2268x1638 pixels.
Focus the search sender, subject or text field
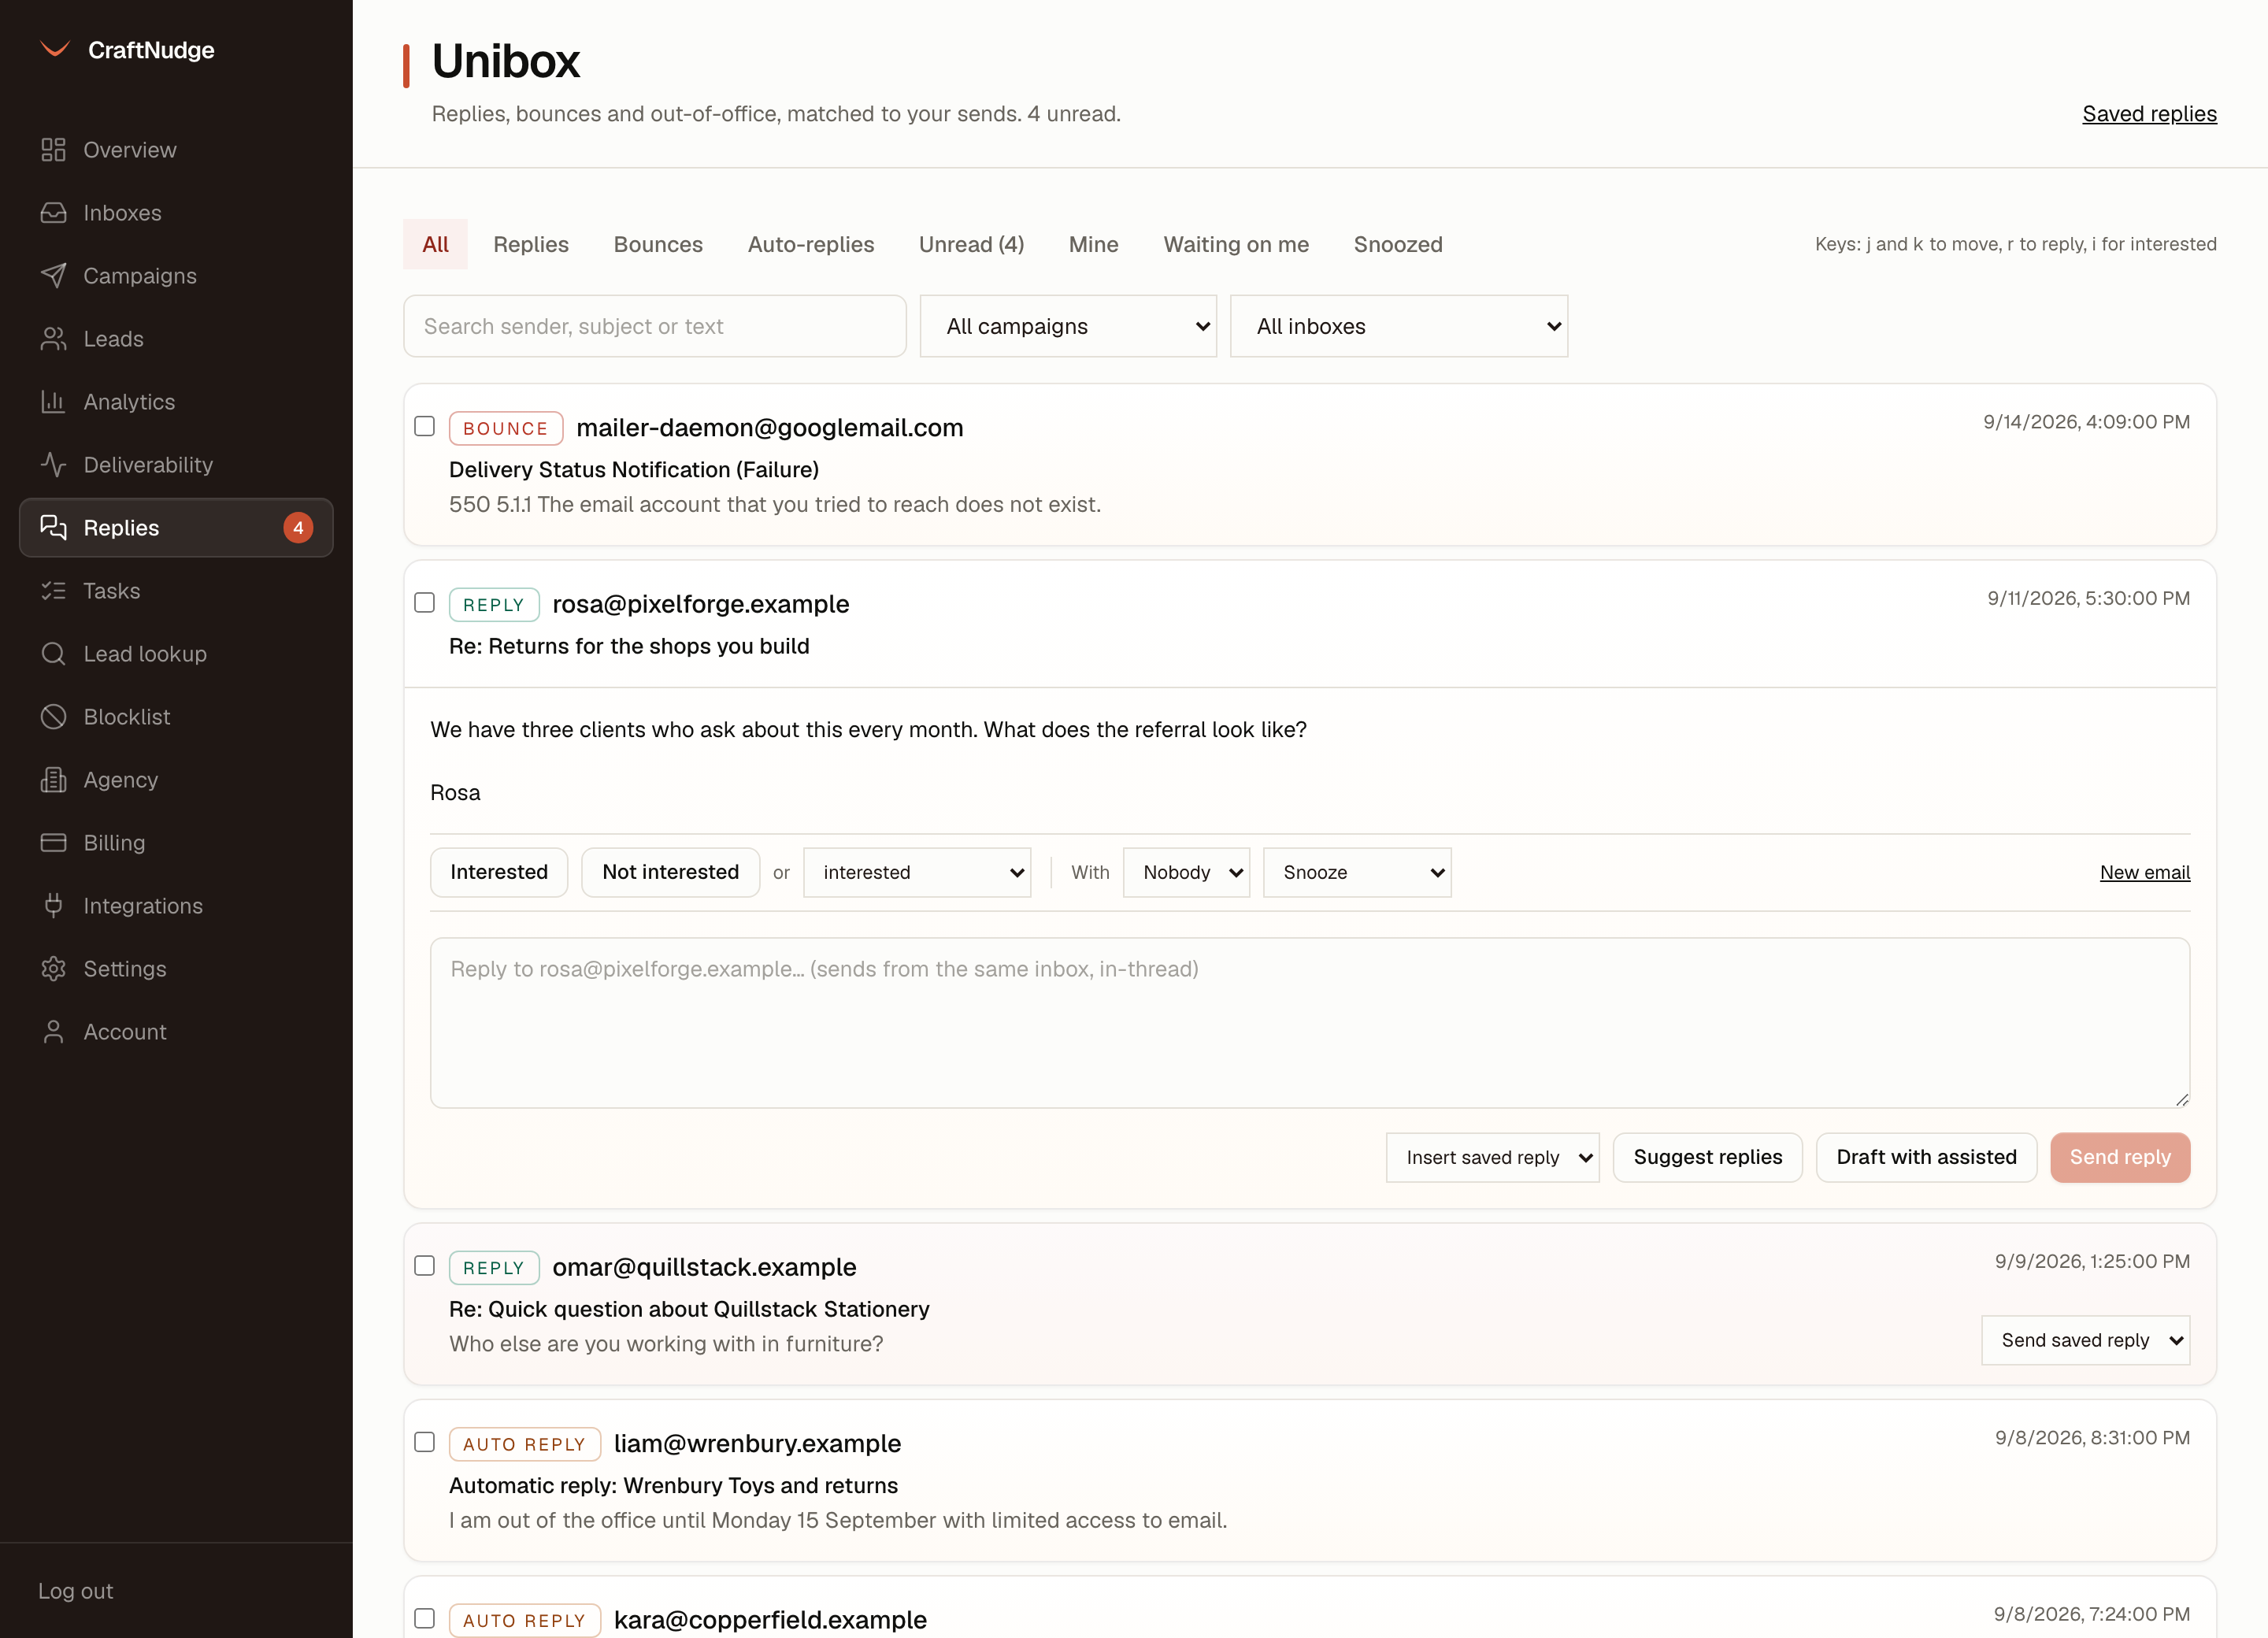(x=655, y=326)
